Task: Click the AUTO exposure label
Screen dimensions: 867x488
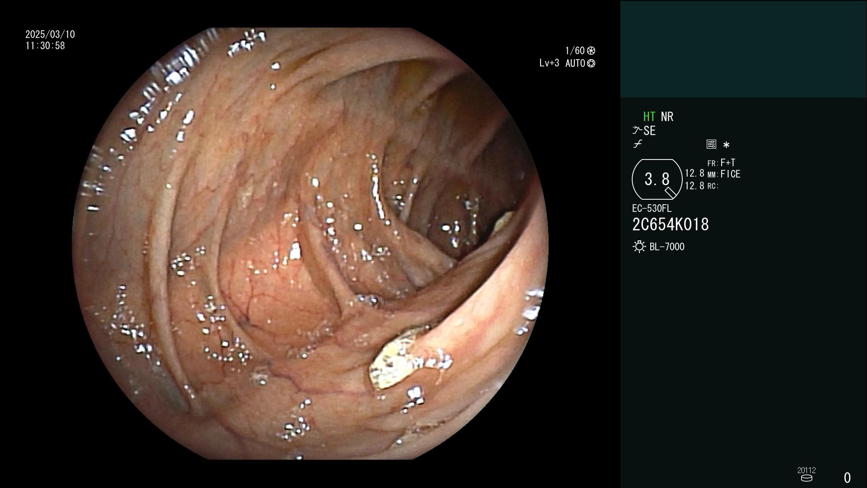Action: tap(575, 63)
